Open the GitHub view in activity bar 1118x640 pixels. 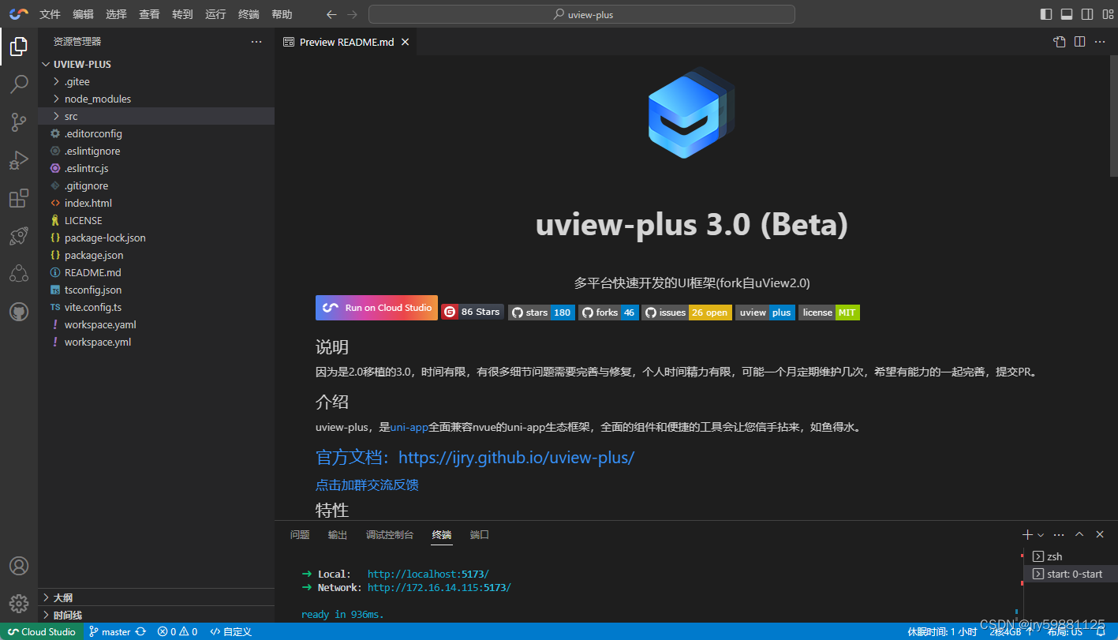[x=19, y=313]
